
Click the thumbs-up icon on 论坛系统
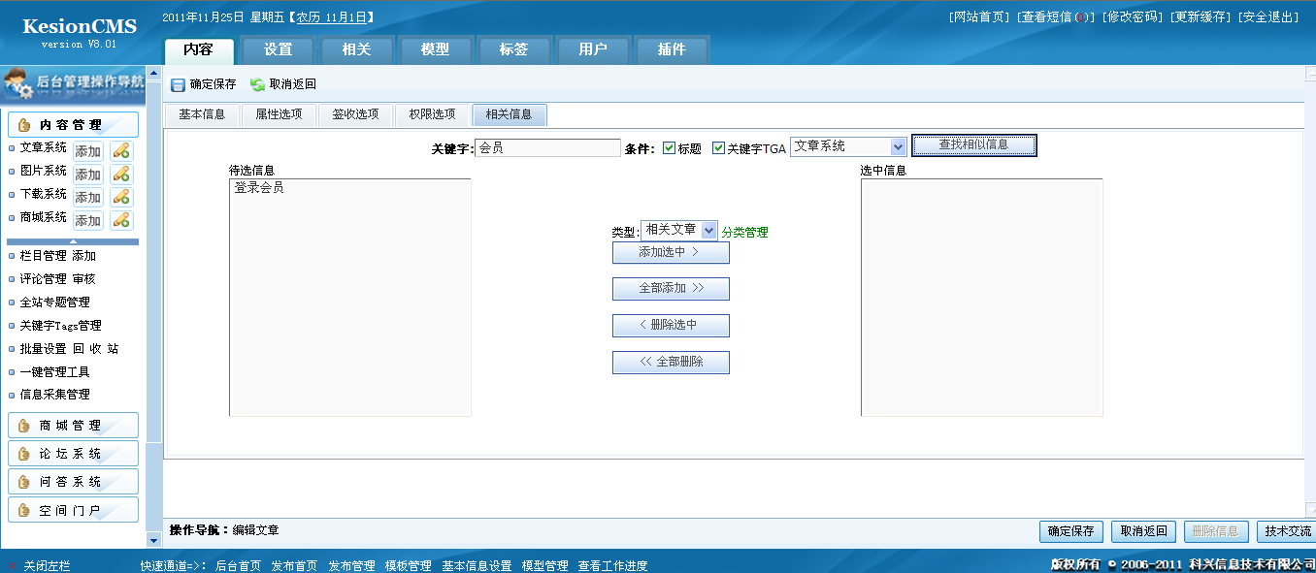tap(24, 454)
